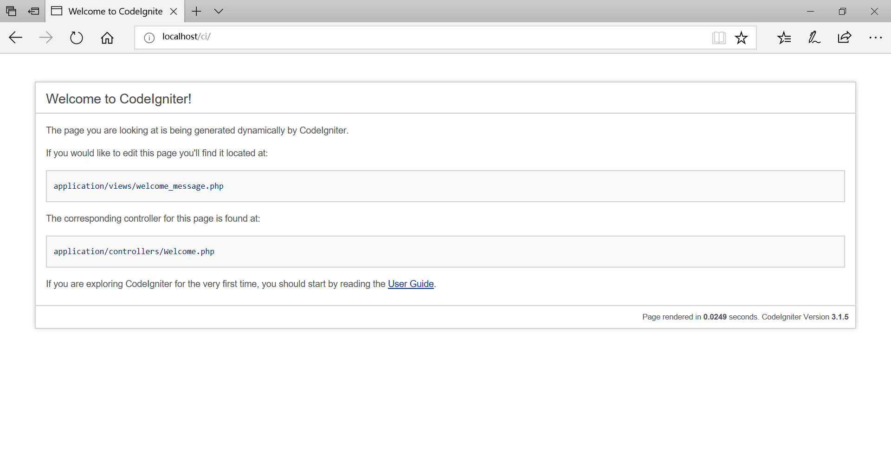Go to Home with house icon
The height and width of the screenshot is (473, 891).
coord(107,38)
